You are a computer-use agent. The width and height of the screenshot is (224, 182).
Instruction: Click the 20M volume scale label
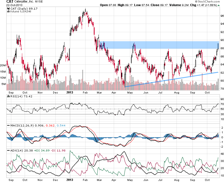coord(3,65)
